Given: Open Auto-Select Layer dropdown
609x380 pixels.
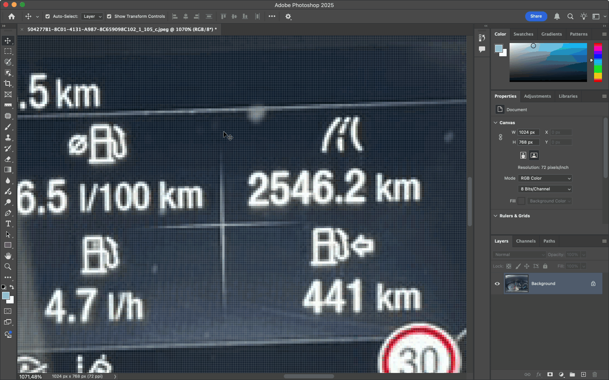Looking at the screenshot, I should tap(92, 17).
